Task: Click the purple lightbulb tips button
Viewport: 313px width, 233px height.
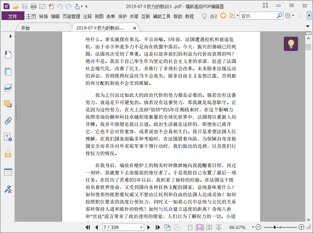Action: (x=291, y=44)
